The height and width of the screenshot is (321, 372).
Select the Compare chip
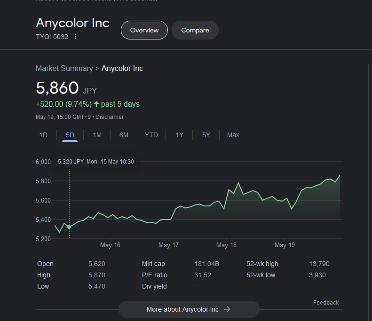pyautogui.click(x=195, y=30)
